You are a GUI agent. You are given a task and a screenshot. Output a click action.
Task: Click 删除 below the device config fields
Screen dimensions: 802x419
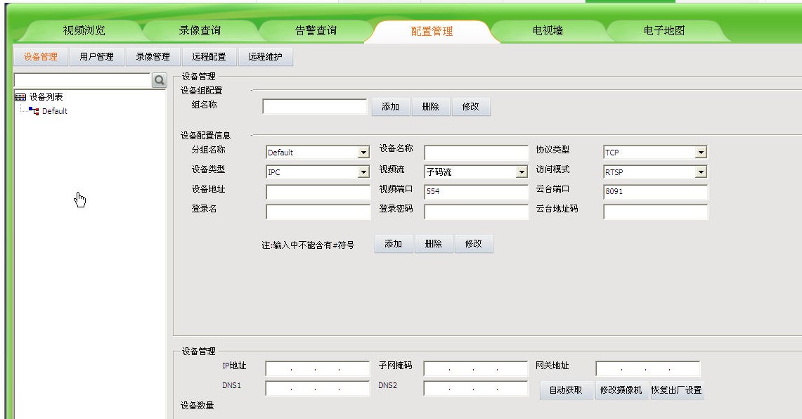tap(433, 244)
